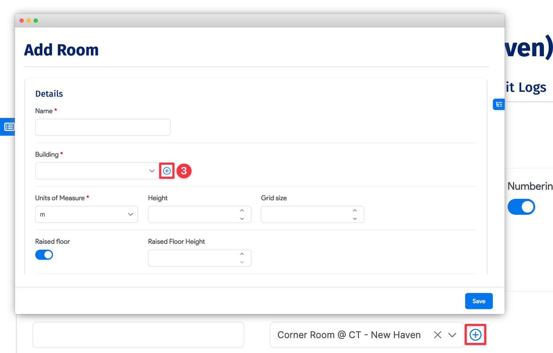Click the red close window dot
This screenshot has width=553, height=353.
pyautogui.click(x=22, y=21)
